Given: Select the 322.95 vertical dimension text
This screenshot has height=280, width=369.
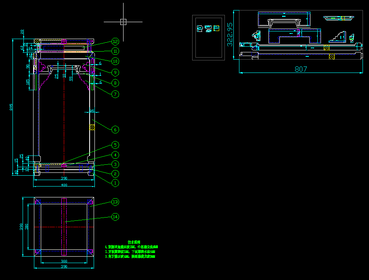Looking at the screenshot, I should click(230, 34).
